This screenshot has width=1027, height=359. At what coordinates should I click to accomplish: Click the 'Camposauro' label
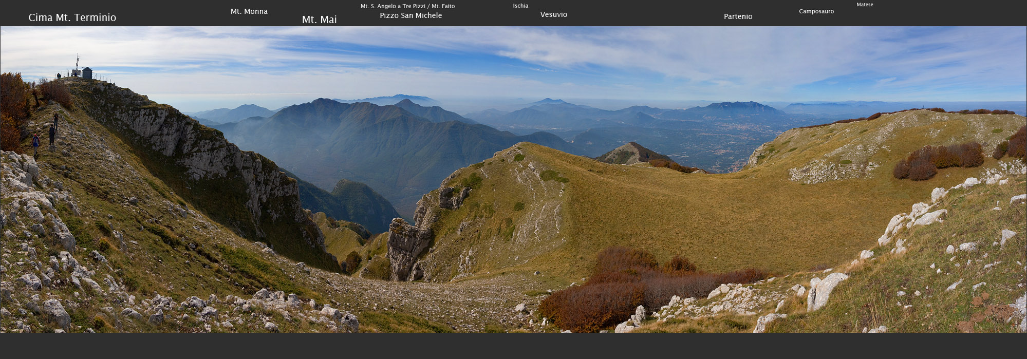pos(816,11)
